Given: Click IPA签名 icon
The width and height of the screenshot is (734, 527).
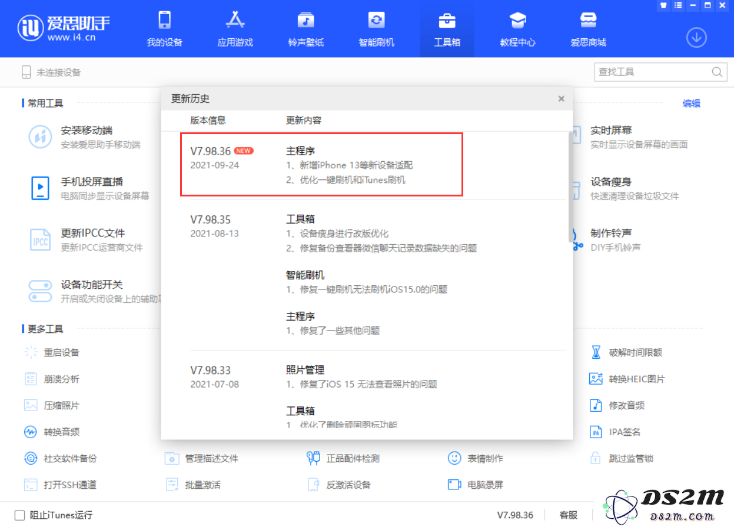Looking at the screenshot, I should pos(596,432).
